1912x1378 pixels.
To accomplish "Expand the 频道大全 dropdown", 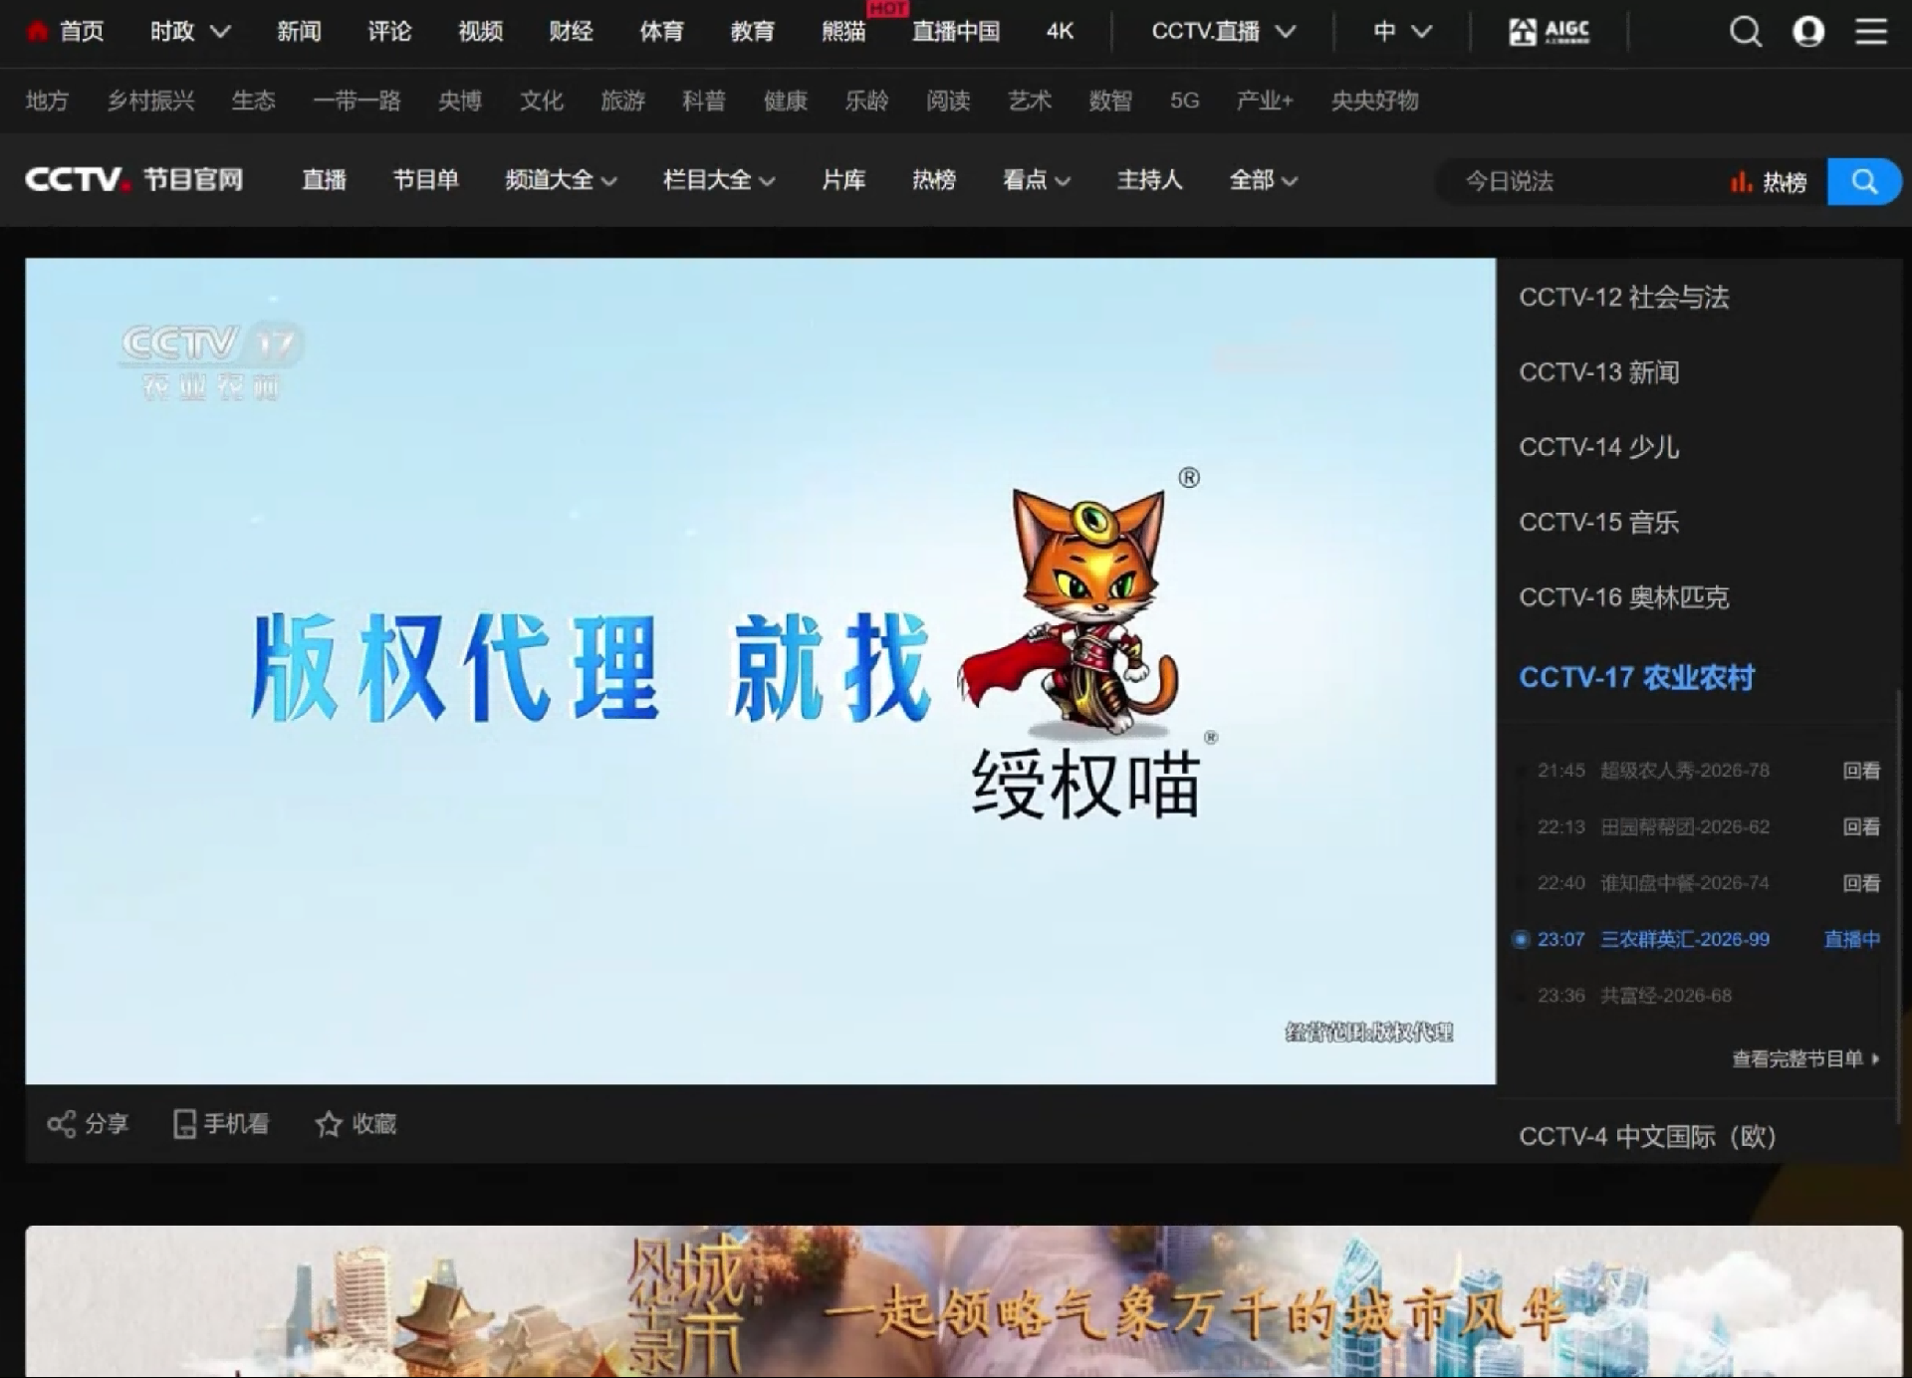I will (561, 181).
